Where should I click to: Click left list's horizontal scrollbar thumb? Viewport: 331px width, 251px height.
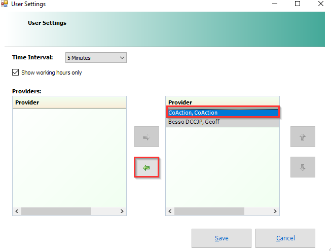pos(56,211)
